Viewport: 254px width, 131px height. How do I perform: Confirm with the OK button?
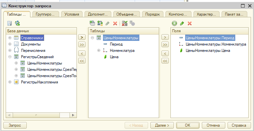(x=188, y=125)
